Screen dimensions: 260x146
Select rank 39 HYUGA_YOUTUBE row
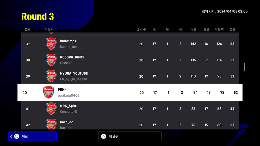(130, 76)
